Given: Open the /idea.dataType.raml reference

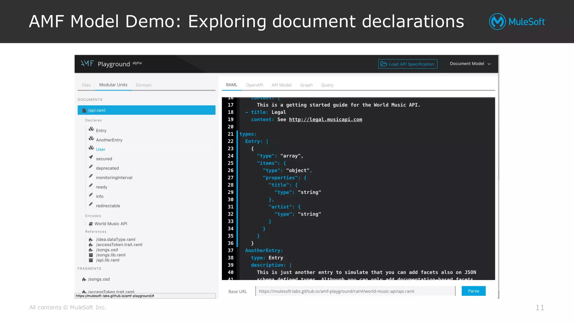Looking at the screenshot, I should pyautogui.click(x=115, y=239).
